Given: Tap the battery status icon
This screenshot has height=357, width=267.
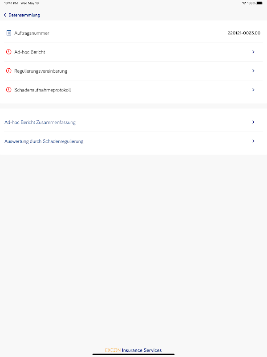Looking at the screenshot, I should pyautogui.click(x=259, y=3).
